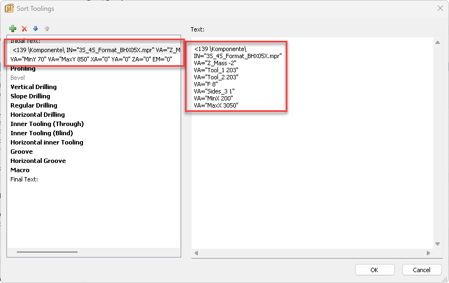Select the greyed Bevel entry

[x=18, y=78]
